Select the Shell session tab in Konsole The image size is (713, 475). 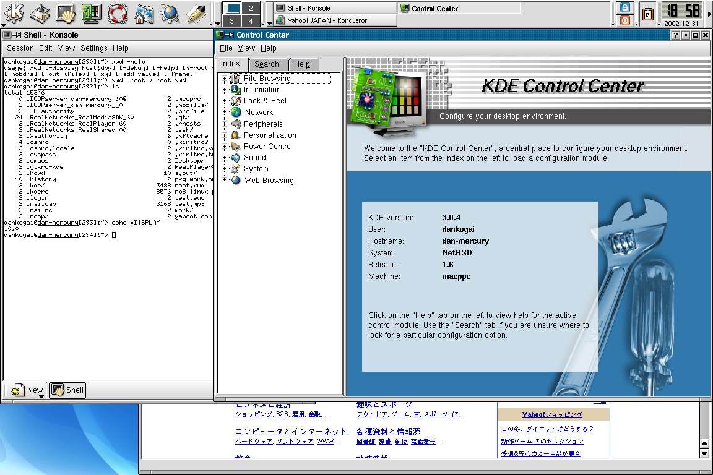click(x=67, y=390)
